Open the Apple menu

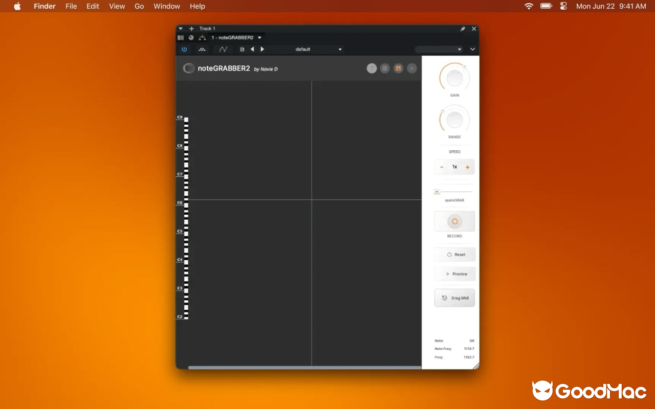point(17,6)
